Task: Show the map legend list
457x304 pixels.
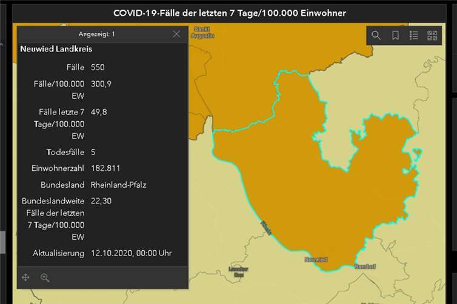Action: coord(414,36)
